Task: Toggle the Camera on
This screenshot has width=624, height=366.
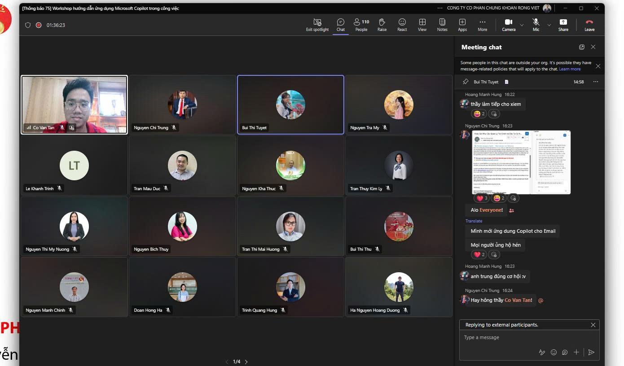Action: coord(509,25)
